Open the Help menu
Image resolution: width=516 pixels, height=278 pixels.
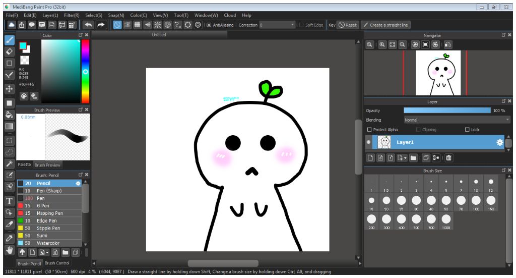pyautogui.click(x=246, y=15)
